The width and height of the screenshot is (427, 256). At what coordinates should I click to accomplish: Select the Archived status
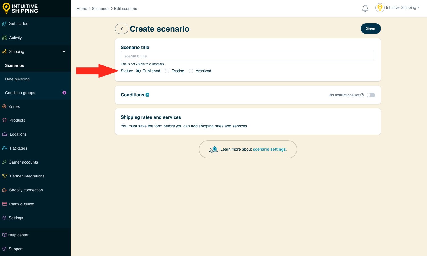pyautogui.click(x=191, y=71)
